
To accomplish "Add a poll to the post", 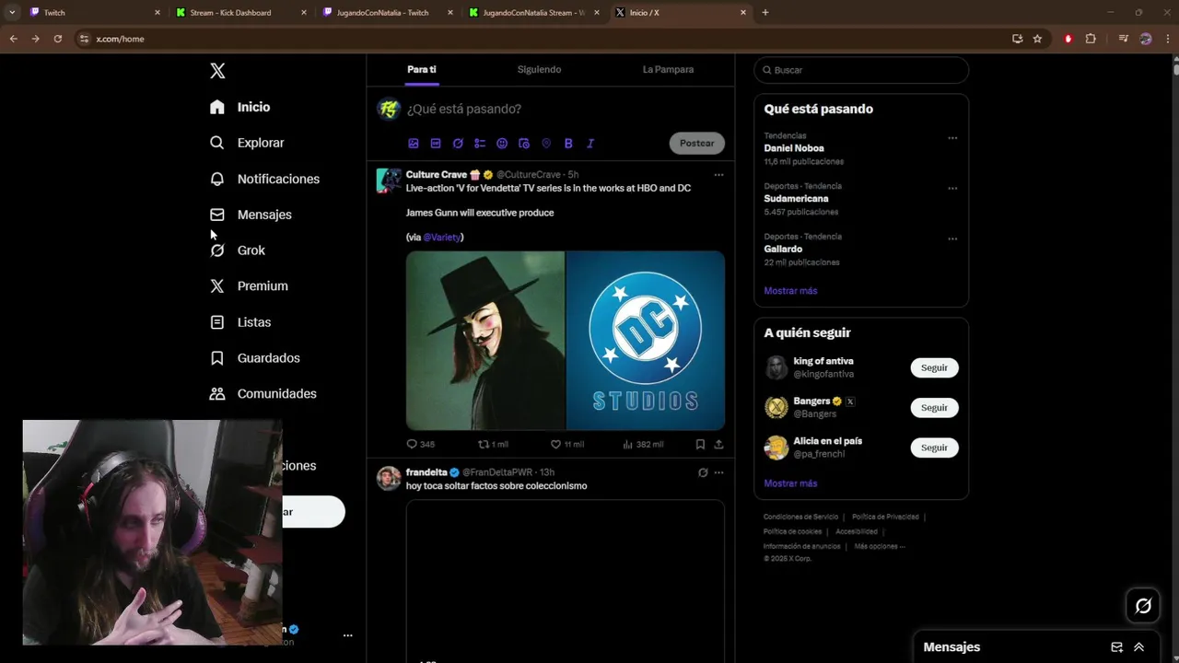I will [x=480, y=144].
